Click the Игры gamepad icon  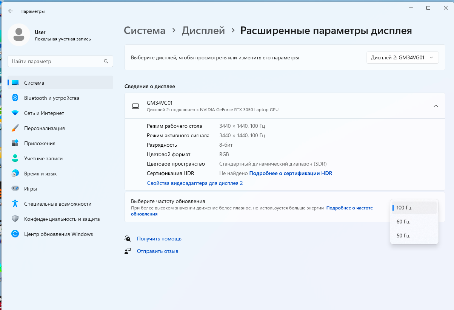click(15, 189)
